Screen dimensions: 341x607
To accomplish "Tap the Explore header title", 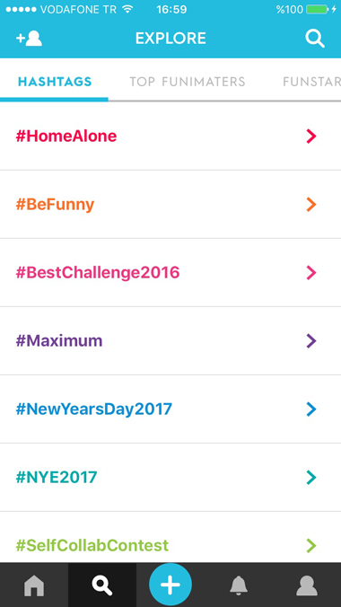I will coord(170,39).
